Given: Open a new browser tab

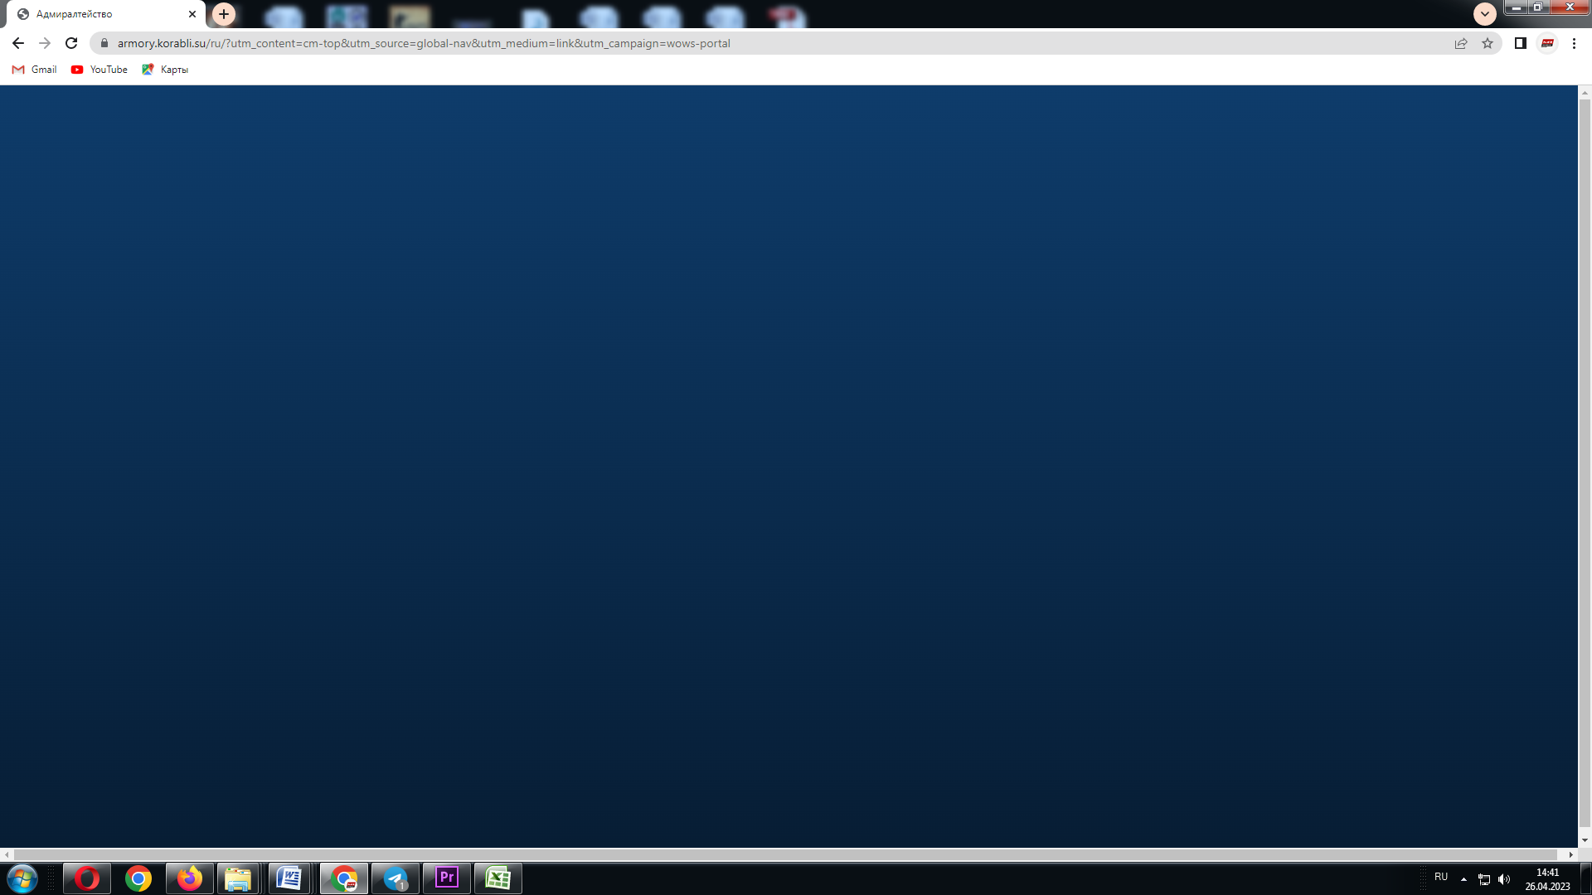Looking at the screenshot, I should pos(224,14).
